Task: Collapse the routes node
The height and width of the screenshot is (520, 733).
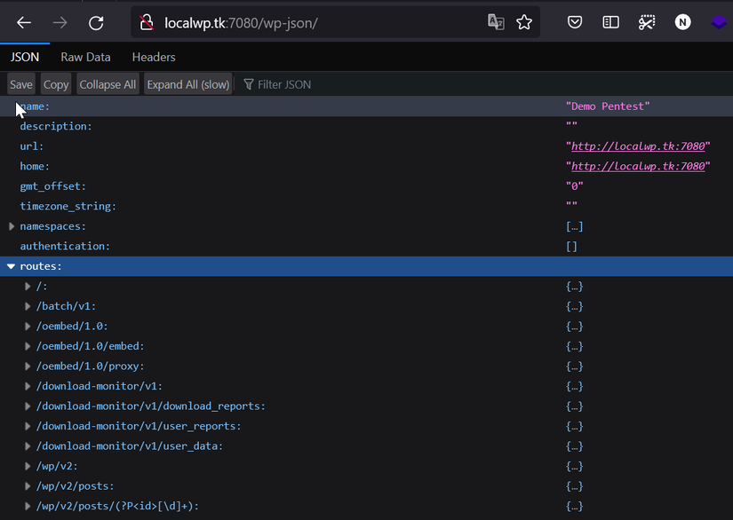Action: pyautogui.click(x=12, y=266)
